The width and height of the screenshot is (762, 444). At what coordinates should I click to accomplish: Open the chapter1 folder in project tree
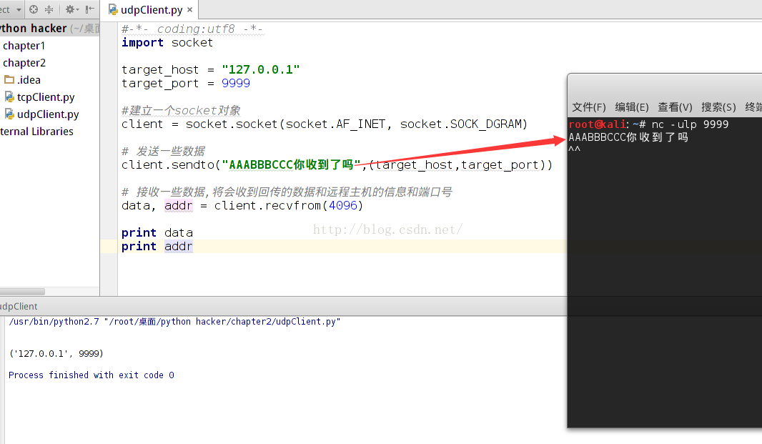point(24,46)
